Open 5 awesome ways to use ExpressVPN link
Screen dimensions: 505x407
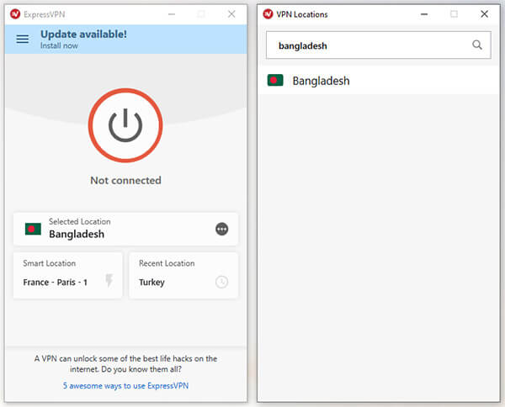coord(125,385)
